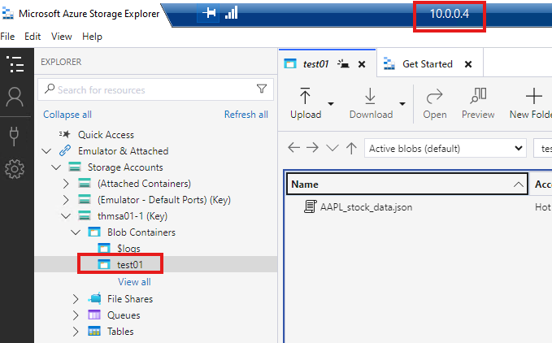Viewport: 552px width, 343px height.
Task: Collapse the Blob Containers node
Action: point(76,232)
